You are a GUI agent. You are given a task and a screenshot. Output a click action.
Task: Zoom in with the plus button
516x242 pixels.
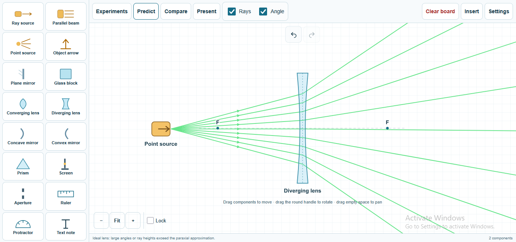[x=133, y=220]
